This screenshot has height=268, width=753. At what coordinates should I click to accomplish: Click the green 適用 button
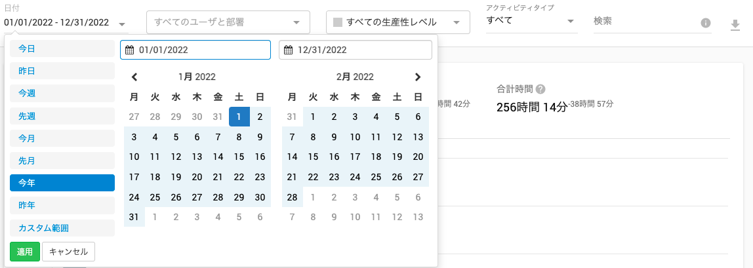pos(24,251)
